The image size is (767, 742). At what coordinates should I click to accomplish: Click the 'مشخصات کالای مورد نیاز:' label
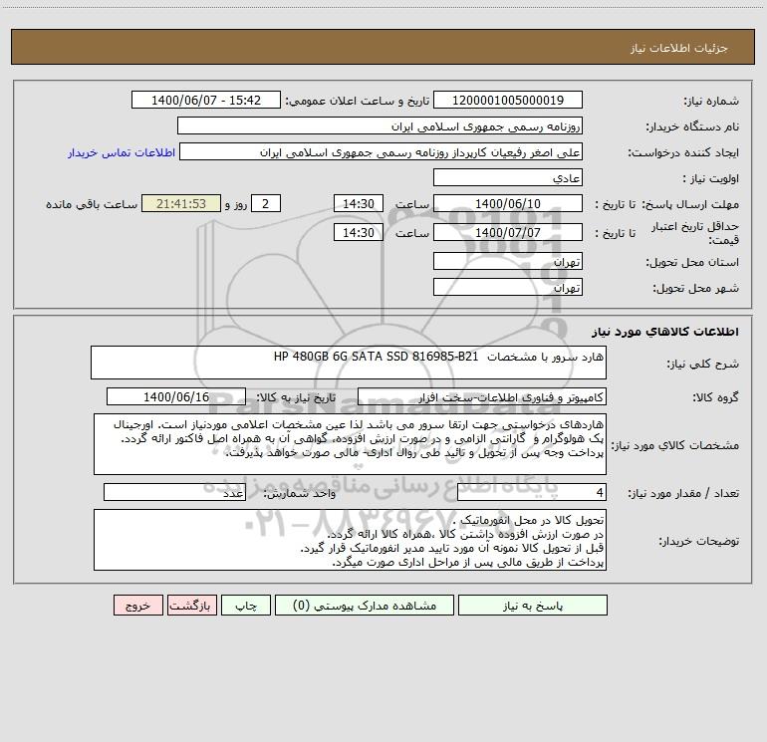pyautogui.click(x=675, y=445)
